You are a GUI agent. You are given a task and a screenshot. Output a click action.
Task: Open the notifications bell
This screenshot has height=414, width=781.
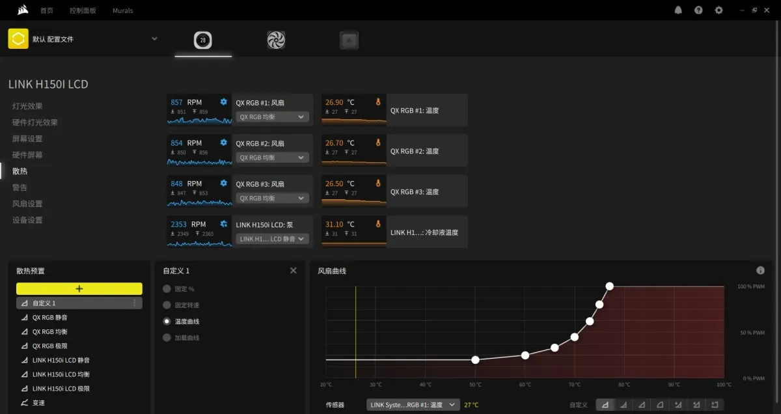[x=679, y=10]
